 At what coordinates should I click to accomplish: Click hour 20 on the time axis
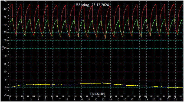pos(154,100)
